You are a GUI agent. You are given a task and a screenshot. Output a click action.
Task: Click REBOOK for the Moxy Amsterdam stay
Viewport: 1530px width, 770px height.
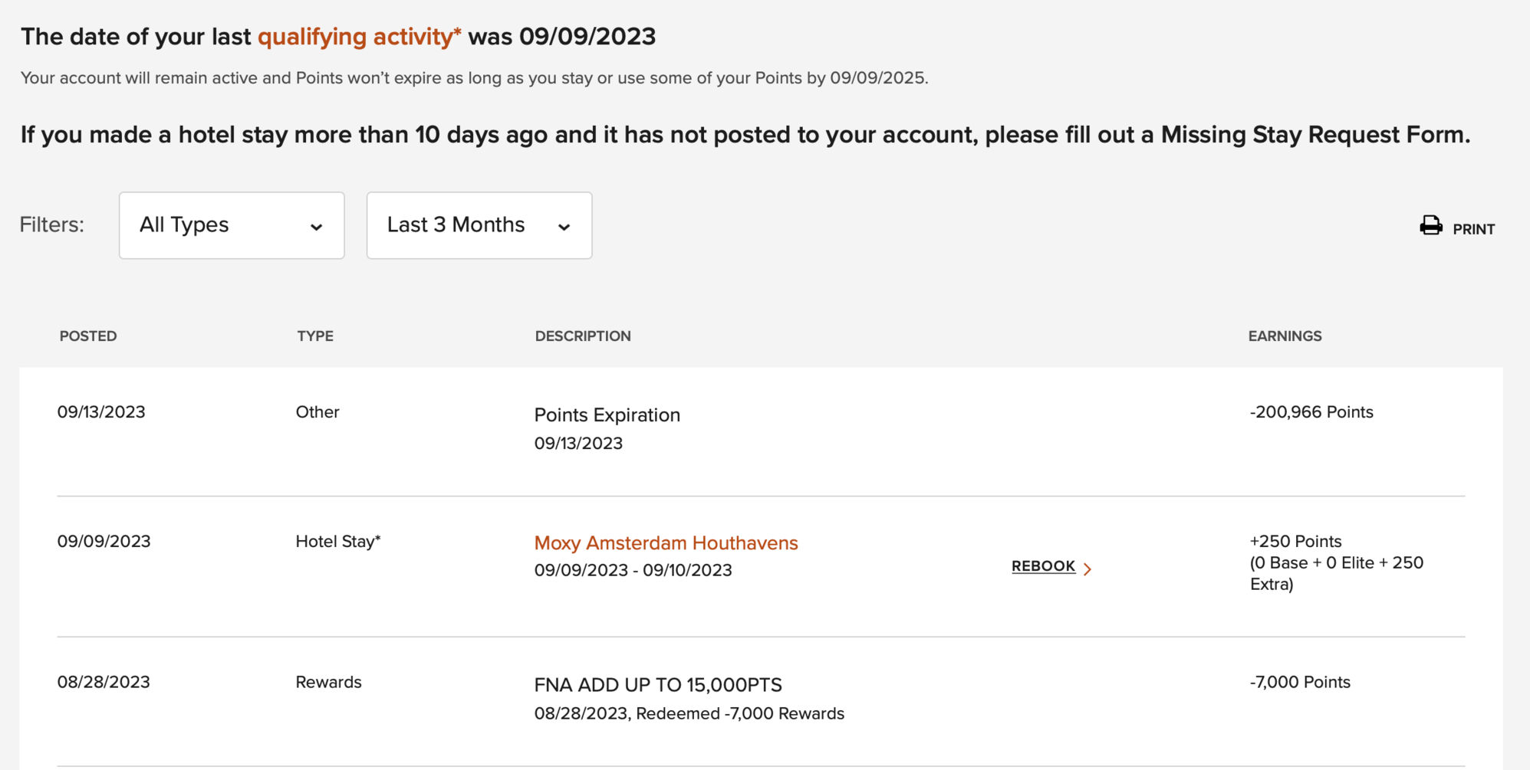point(1042,566)
